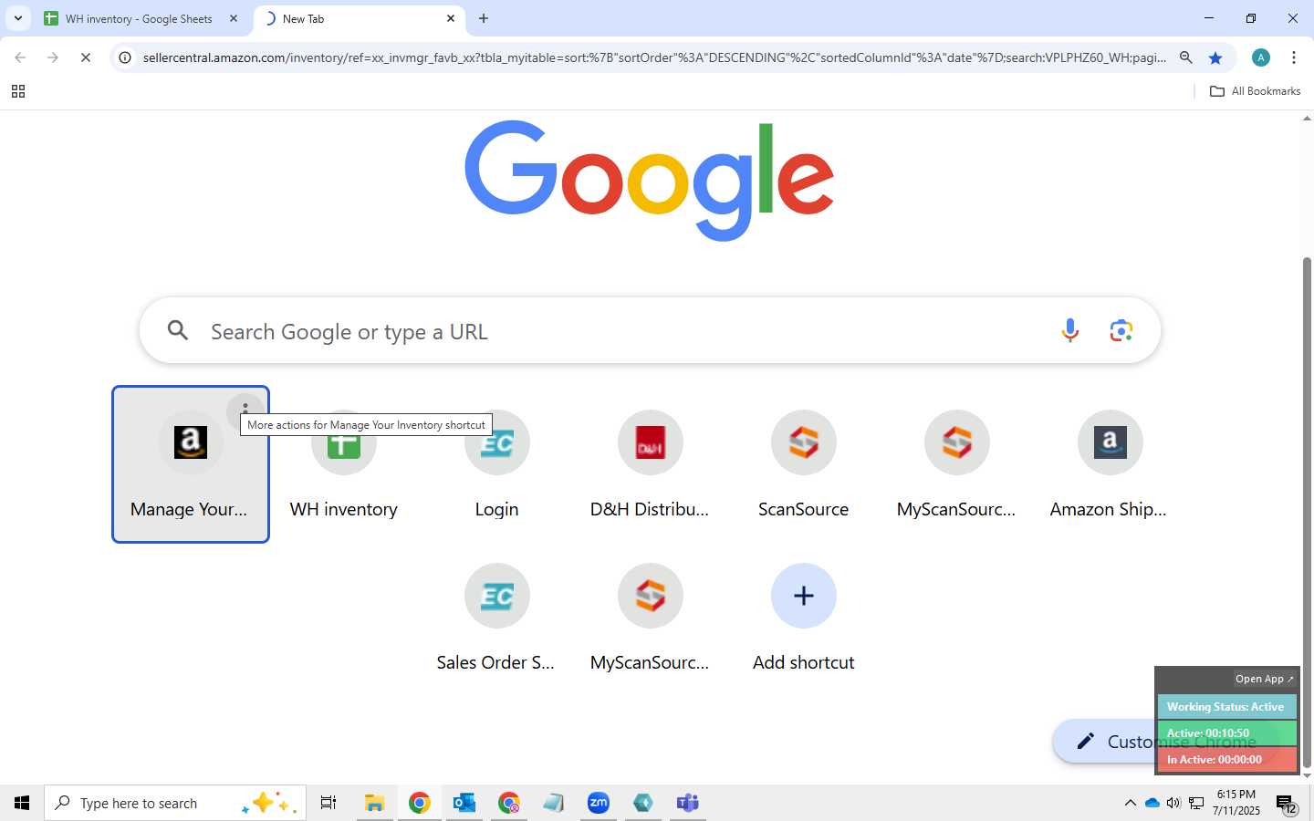Open Task View on the taskbar
Image resolution: width=1314 pixels, height=821 pixels.
pyautogui.click(x=328, y=803)
